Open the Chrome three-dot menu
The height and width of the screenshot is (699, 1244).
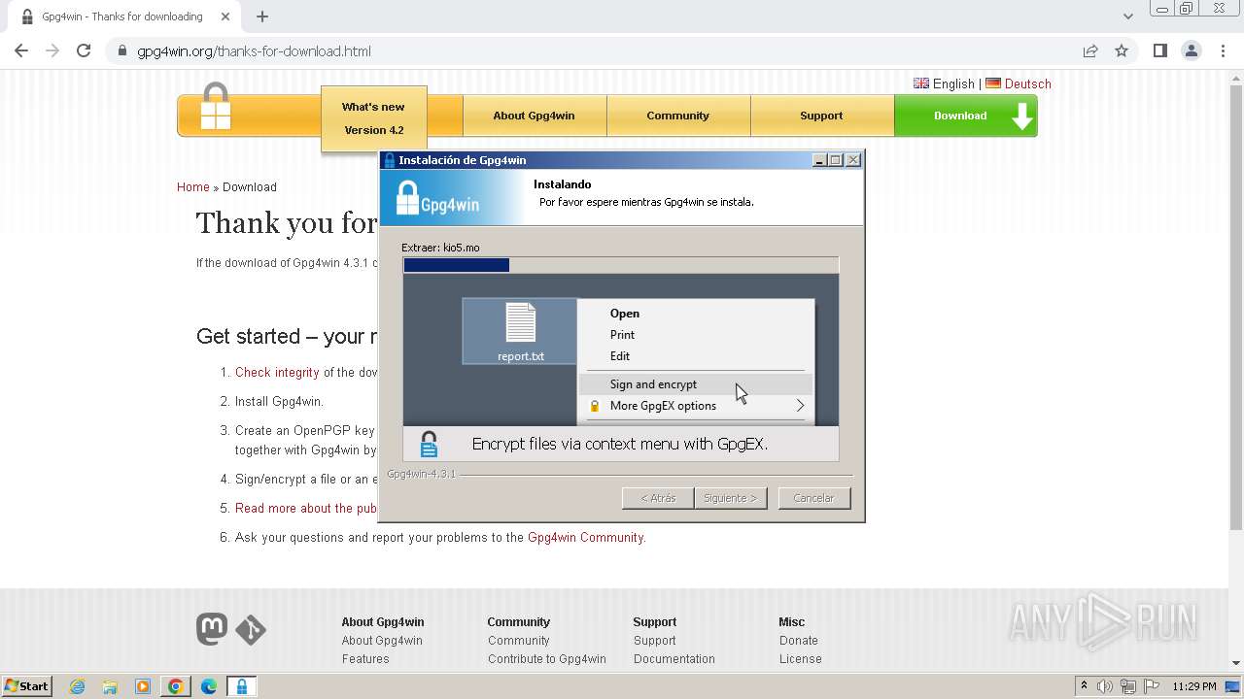pyautogui.click(x=1224, y=51)
